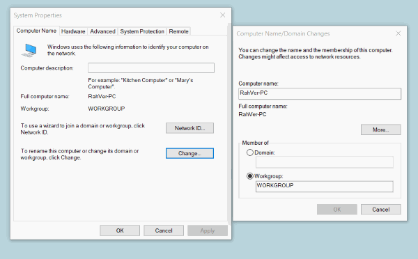
Task: Select the Domain radio button
Action: click(250, 152)
